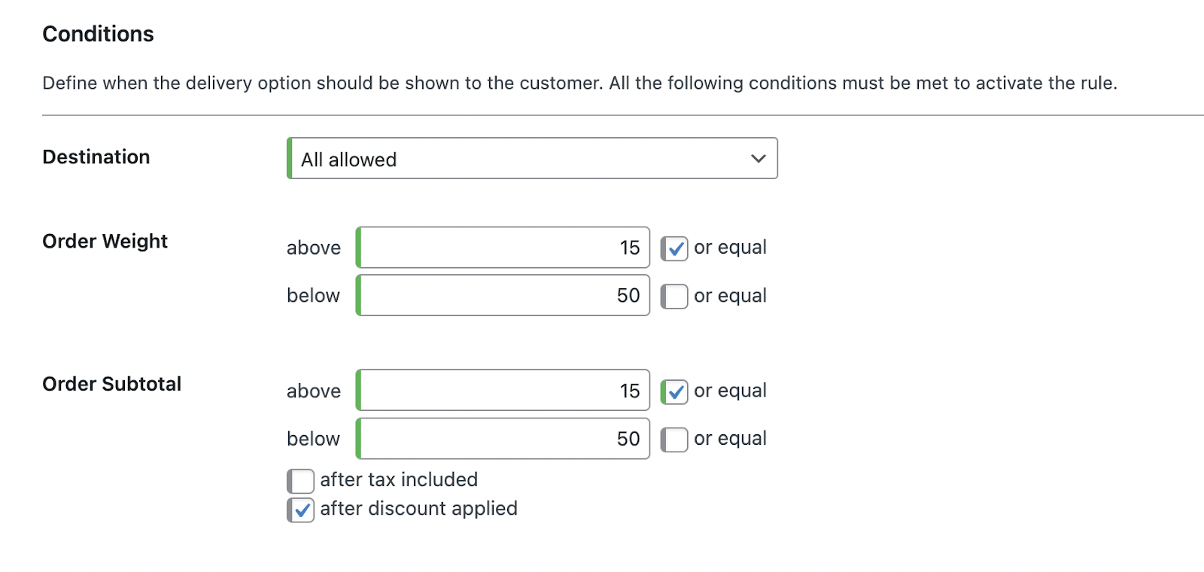Click the Order Subtotal label
Screen dimensions: 1204x572
click(x=111, y=384)
